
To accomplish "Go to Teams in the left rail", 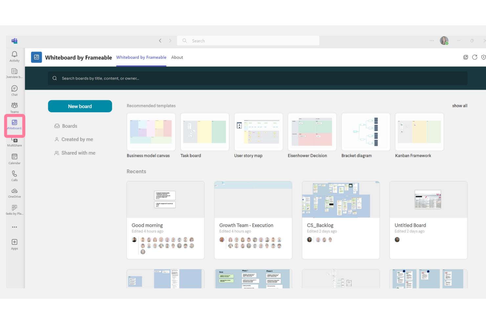I will [x=14, y=108].
